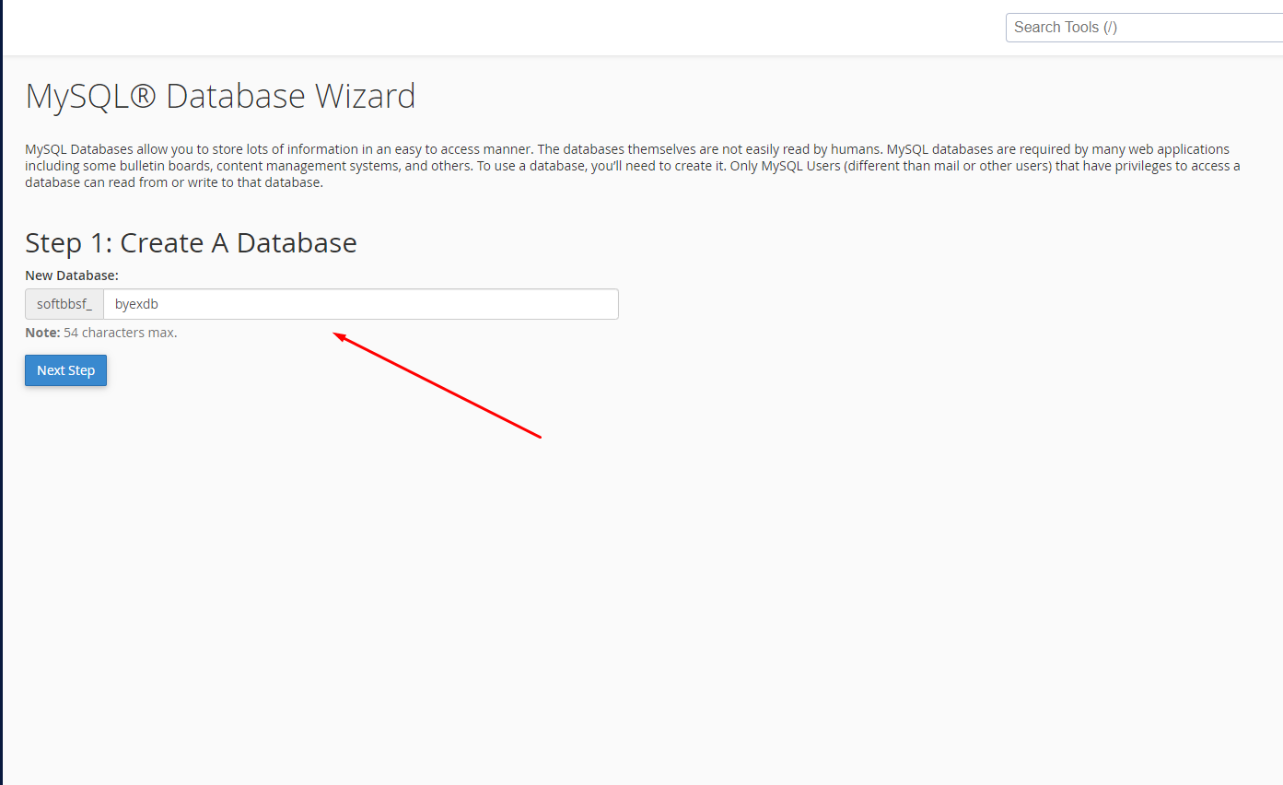Click the New Database field label
The height and width of the screenshot is (785, 1283).
coord(72,275)
